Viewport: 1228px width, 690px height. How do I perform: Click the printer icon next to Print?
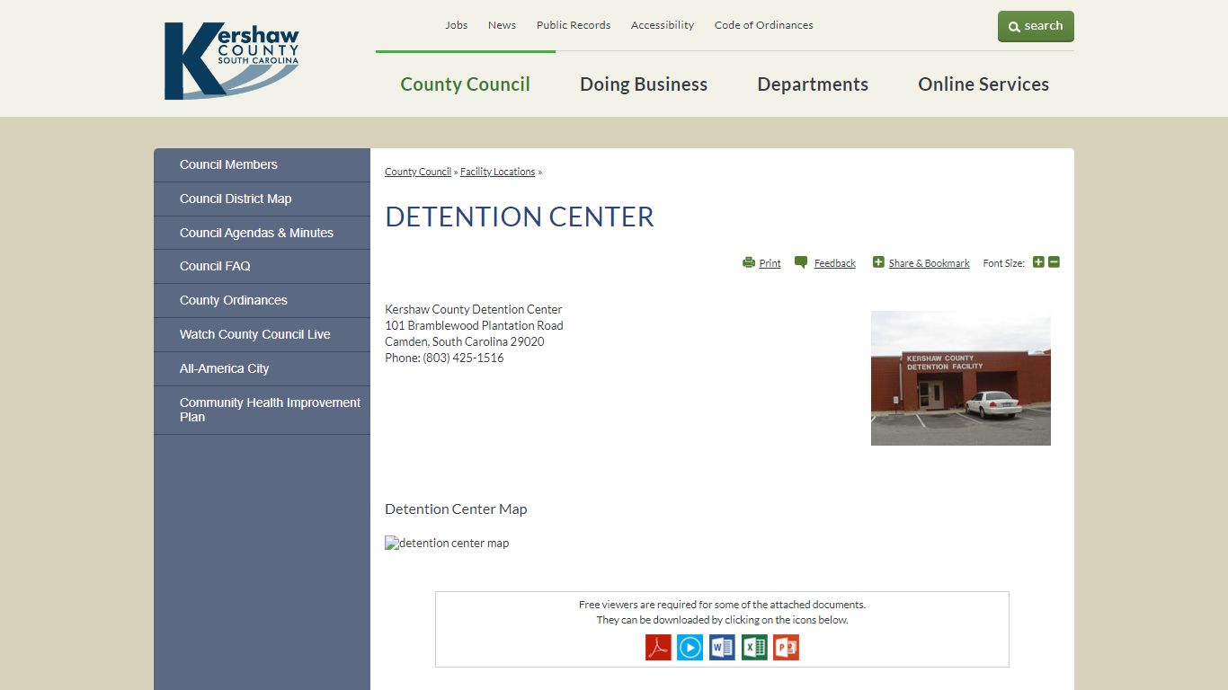click(x=749, y=262)
